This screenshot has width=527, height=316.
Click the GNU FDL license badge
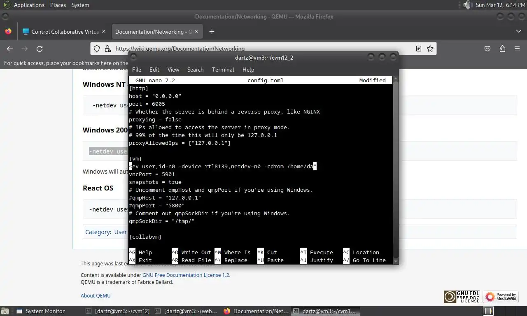pyautogui.click(x=462, y=297)
